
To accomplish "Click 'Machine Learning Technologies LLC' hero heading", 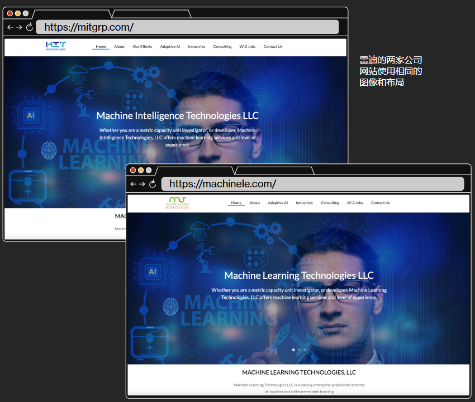I will [x=299, y=275].
